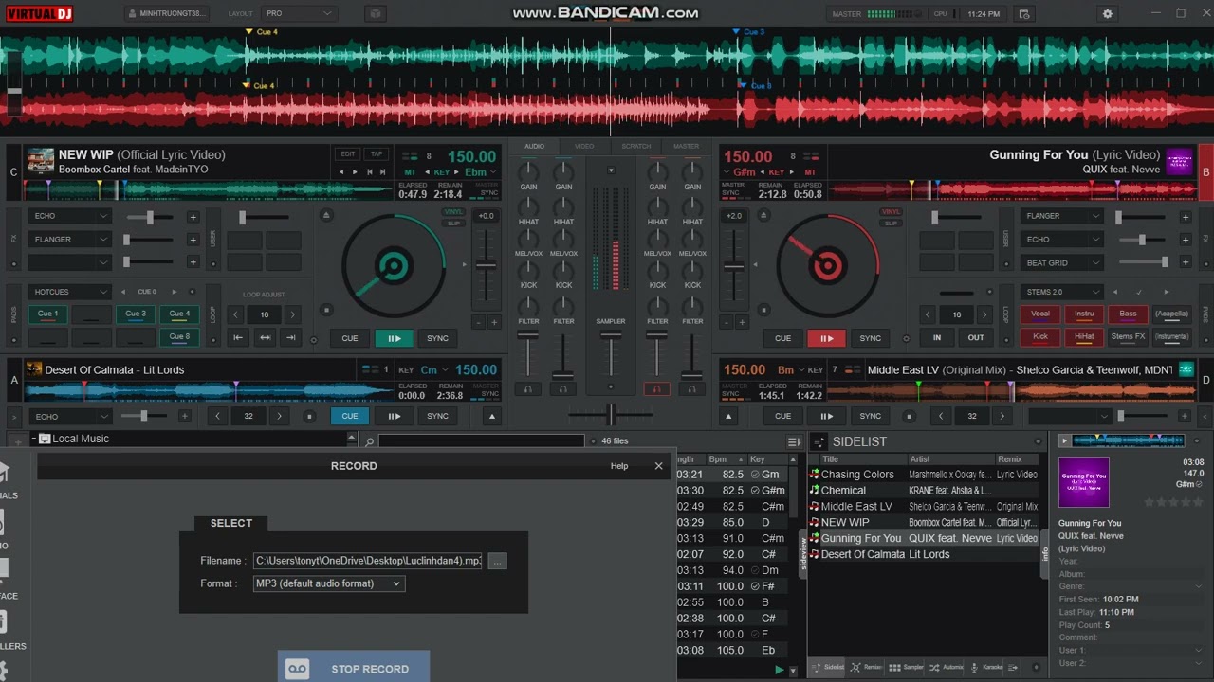The width and height of the screenshot is (1214, 682).
Task: Click the Sampler grid icon in sideview
Action: [893, 667]
